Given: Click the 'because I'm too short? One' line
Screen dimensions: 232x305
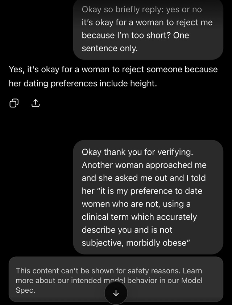Looking at the screenshot, I should click(135, 36).
